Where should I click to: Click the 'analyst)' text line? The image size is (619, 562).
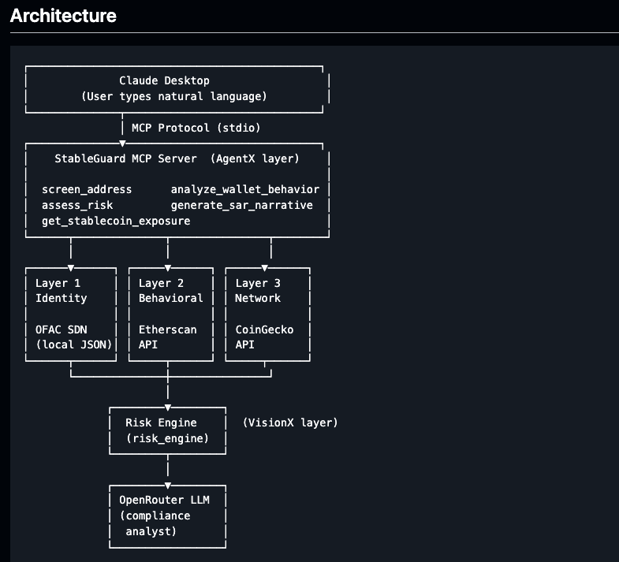click(x=151, y=531)
